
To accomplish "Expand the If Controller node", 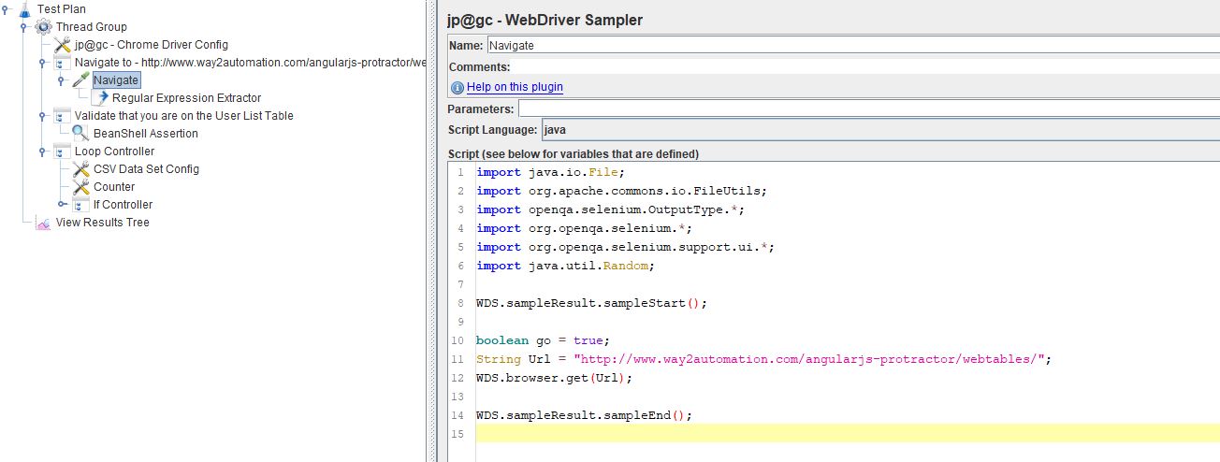I will (x=62, y=205).
